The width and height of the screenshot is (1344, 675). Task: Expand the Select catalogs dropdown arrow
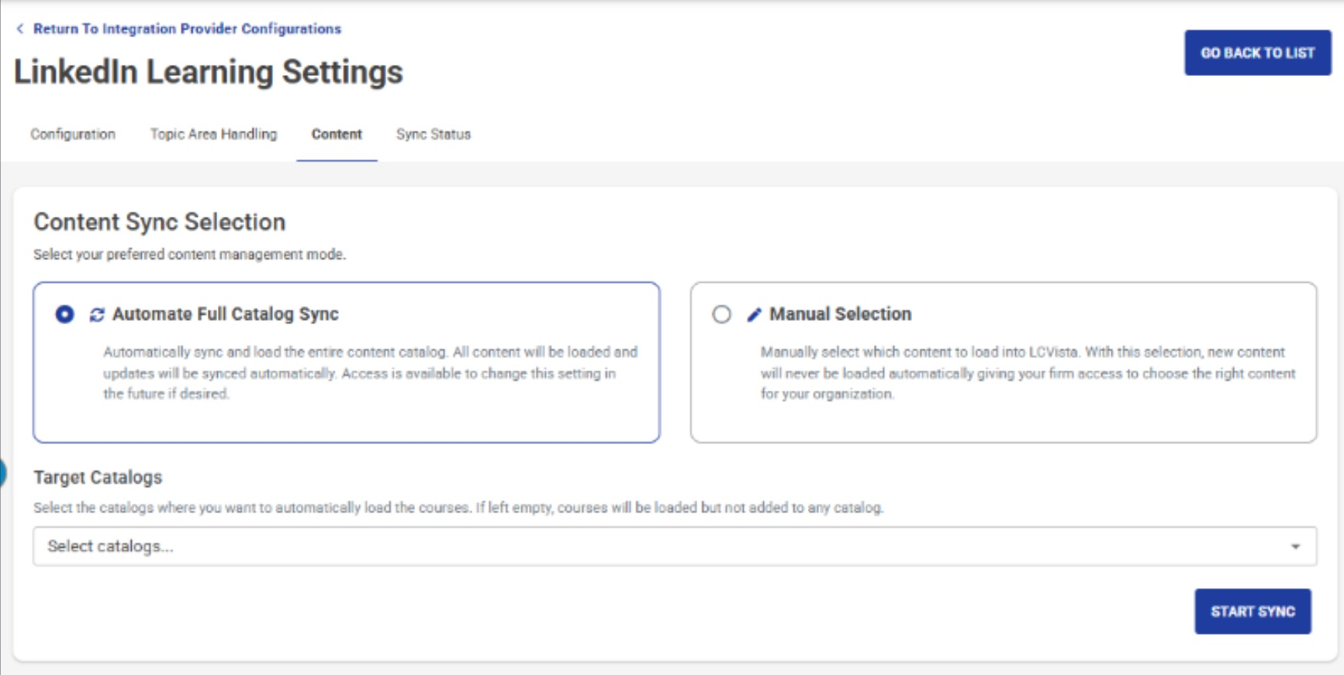pos(1295,546)
